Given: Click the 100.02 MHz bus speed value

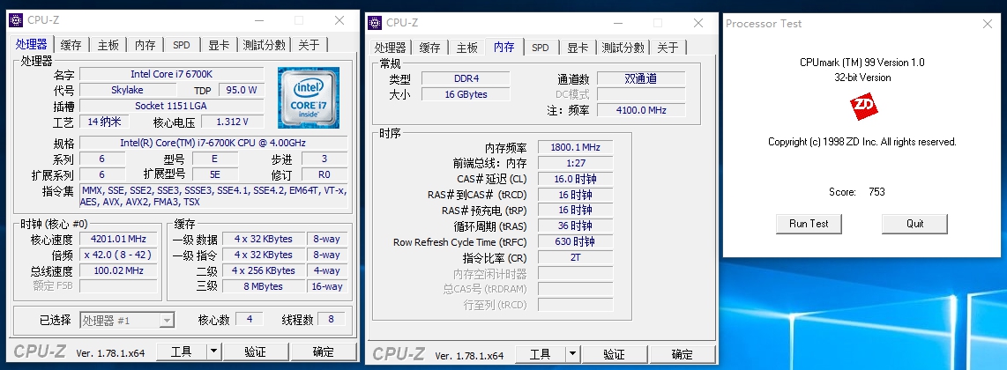Looking at the screenshot, I should point(119,270).
